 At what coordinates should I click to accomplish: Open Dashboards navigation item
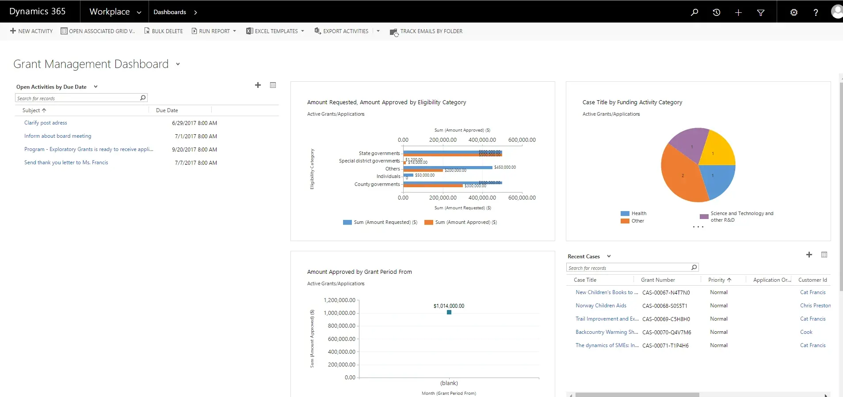click(170, 12)
